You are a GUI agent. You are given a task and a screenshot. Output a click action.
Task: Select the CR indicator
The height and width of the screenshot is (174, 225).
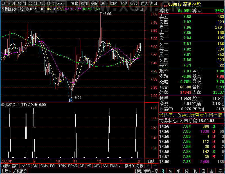tap(82, 166)
